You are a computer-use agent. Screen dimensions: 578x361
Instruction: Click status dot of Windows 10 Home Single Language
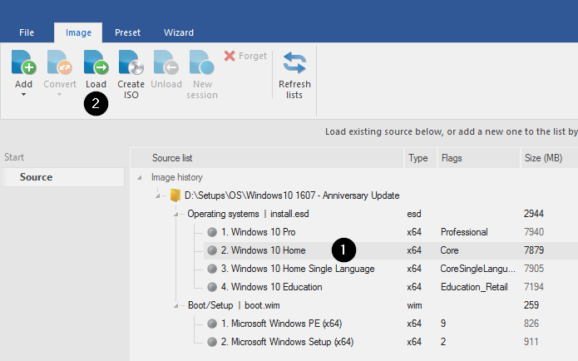[x=212, y=269]
